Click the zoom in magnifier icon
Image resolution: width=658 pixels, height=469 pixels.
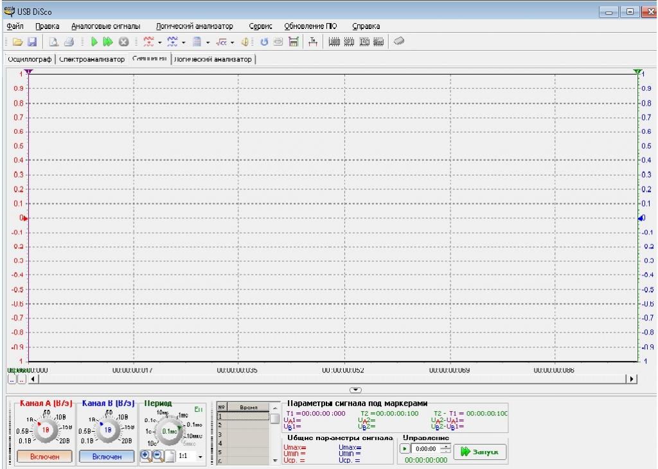point(145,455)
